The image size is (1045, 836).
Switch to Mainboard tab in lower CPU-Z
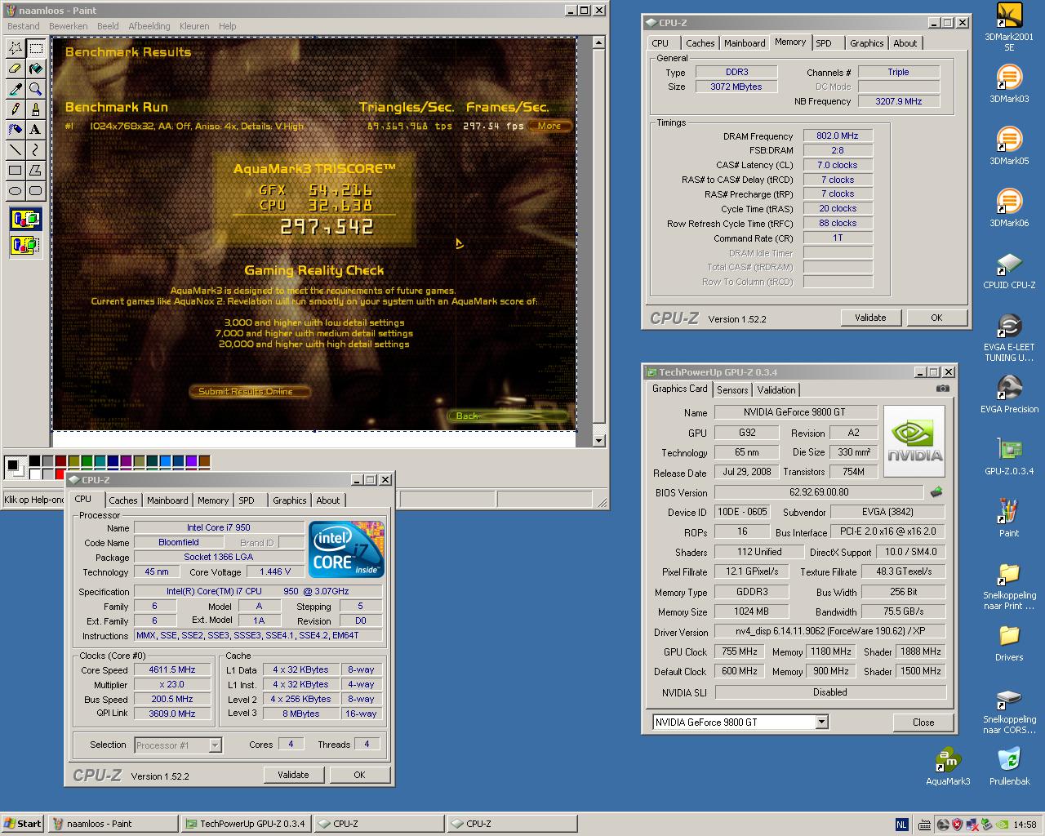click(x=167, y=500)
